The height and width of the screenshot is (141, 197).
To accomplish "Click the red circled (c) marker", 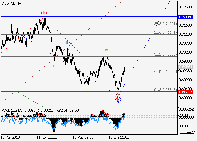I will [x=118, y=96].
